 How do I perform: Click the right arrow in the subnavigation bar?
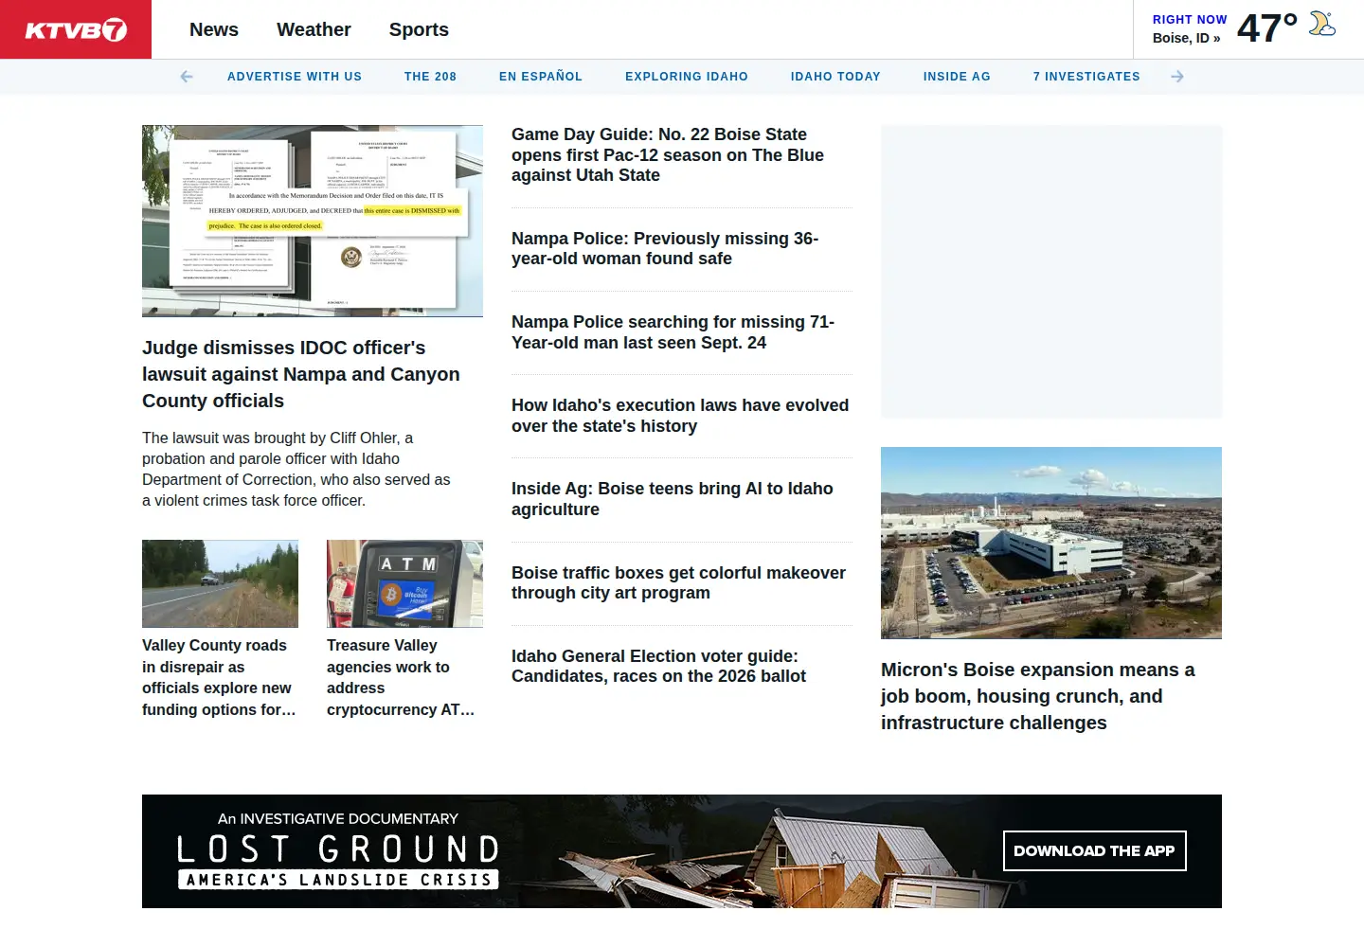1177,77
